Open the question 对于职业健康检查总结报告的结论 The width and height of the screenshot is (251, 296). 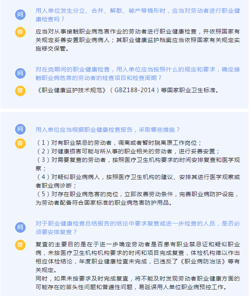138,228
